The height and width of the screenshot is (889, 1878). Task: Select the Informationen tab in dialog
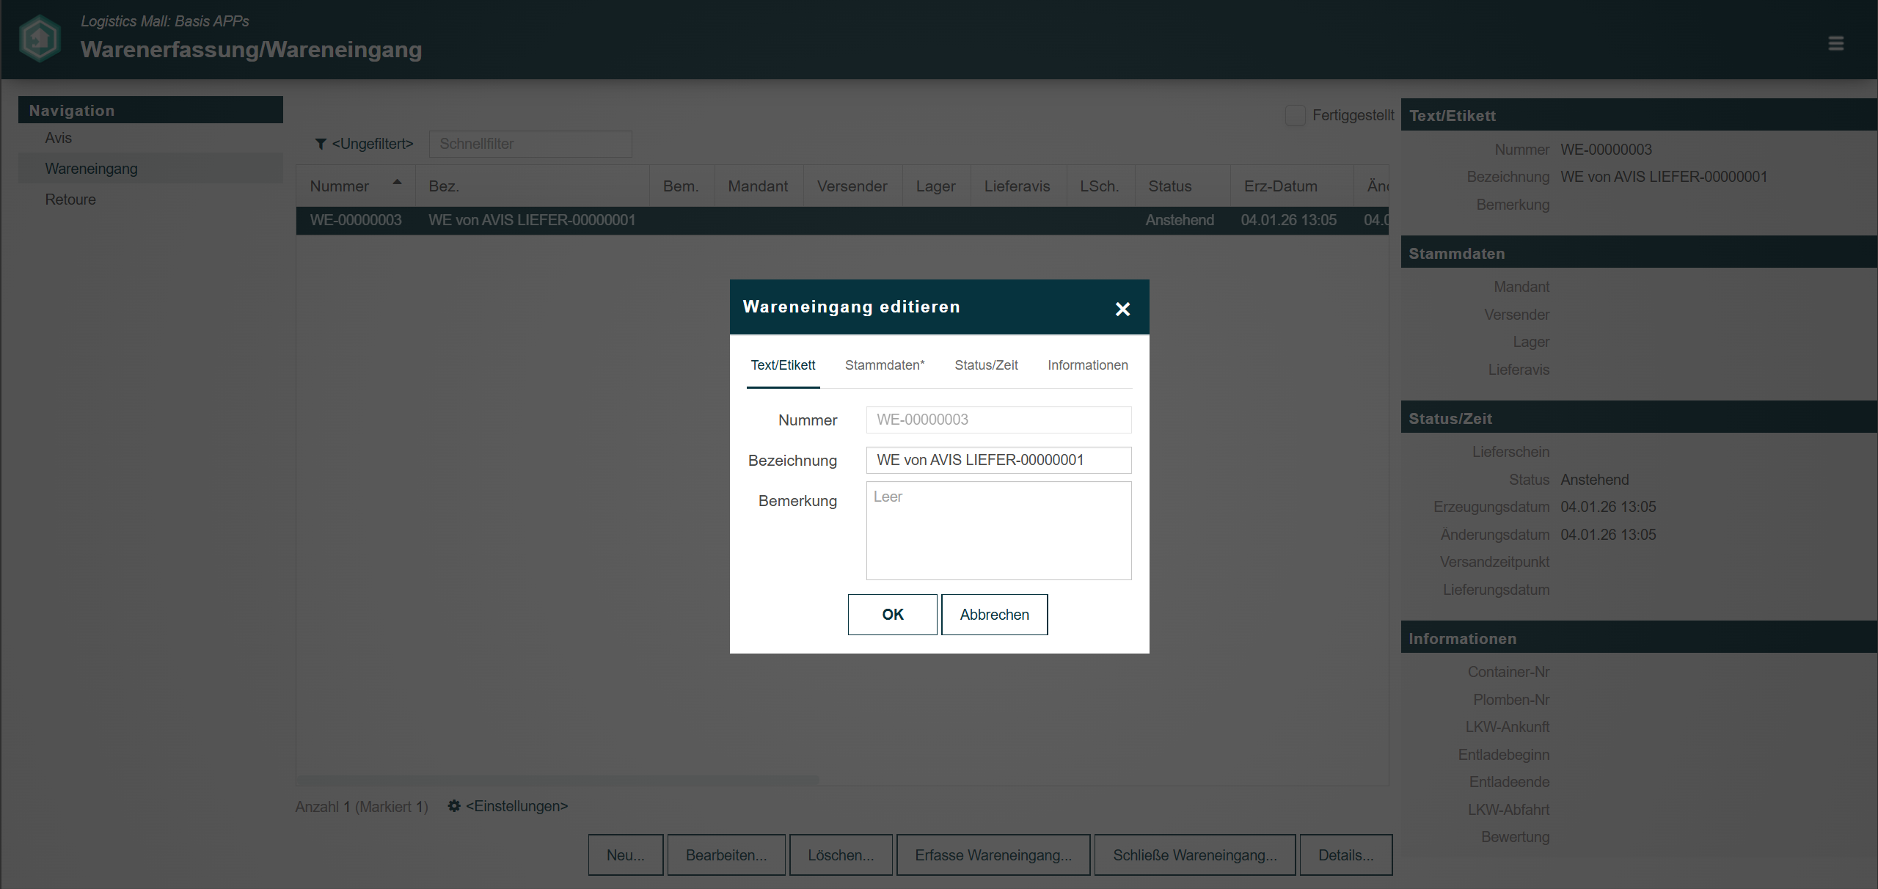click(1087, 365)
